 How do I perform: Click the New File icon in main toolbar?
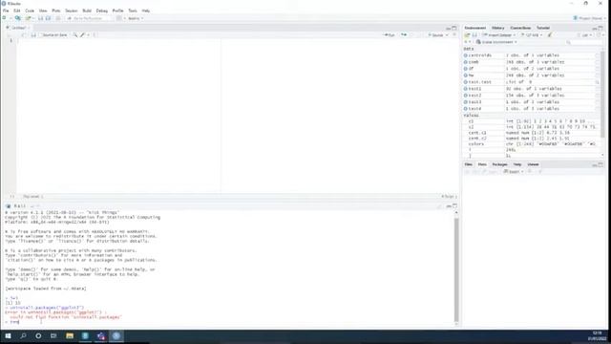4,18
